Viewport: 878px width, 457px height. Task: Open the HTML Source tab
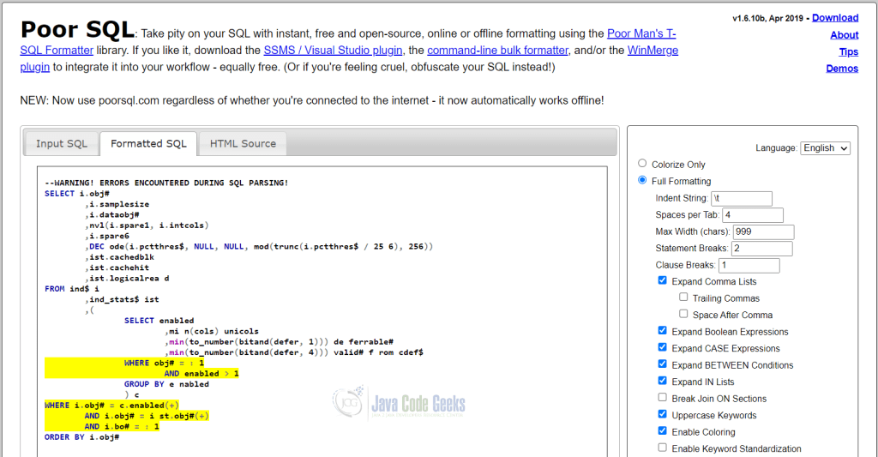click(243, 144)
